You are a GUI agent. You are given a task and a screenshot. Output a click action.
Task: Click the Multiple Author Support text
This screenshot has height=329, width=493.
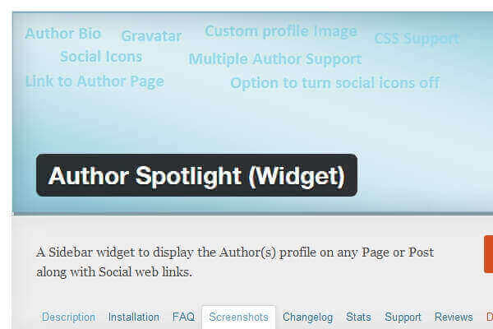pos(275,59)
